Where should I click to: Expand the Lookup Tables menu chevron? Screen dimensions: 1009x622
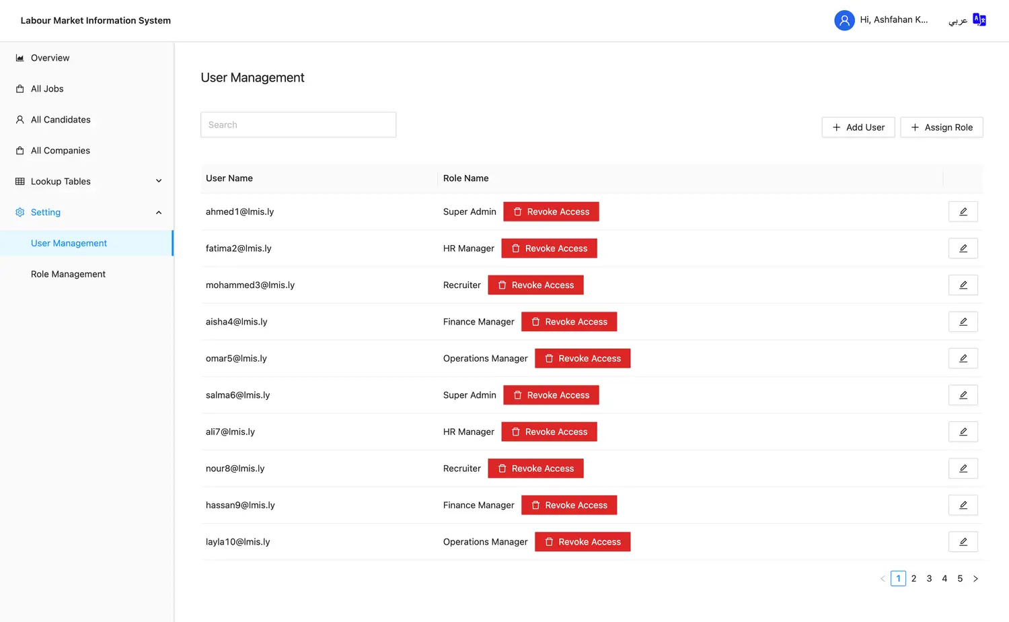coord(159,181)
